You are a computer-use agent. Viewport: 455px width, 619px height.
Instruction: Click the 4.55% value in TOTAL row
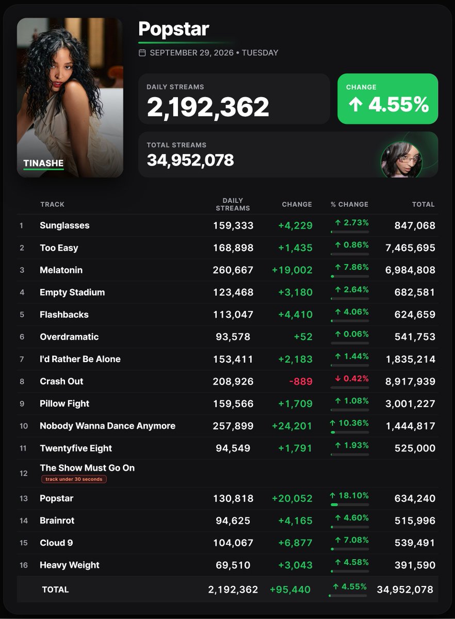pyautogui.click(x=354, y=587)
